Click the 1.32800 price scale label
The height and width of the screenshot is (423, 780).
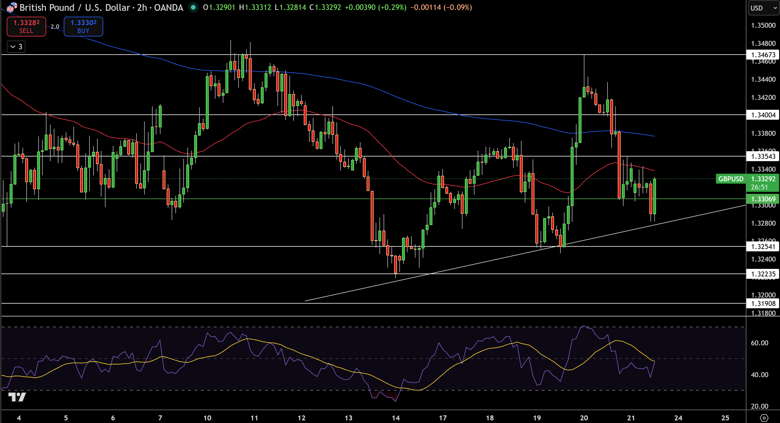(x=763, y=223)
